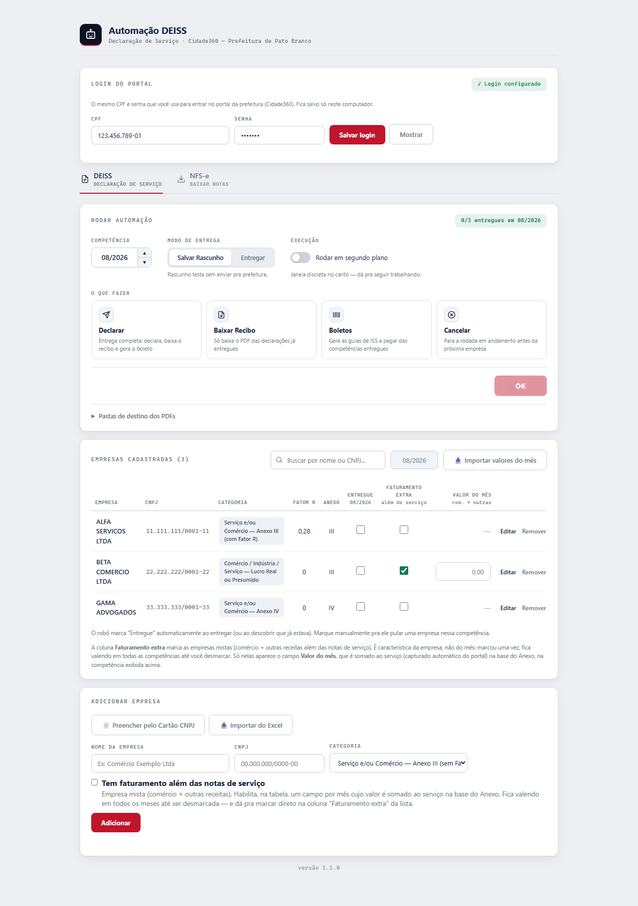The width and height of the screenshot is (638, 906).
Task: Click Importar valores do mês button
Action: coord(495,460)
